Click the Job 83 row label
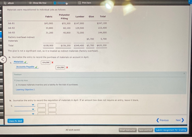Image resolution: width=192 pixels, height=137 pixels. pos(11,33)
